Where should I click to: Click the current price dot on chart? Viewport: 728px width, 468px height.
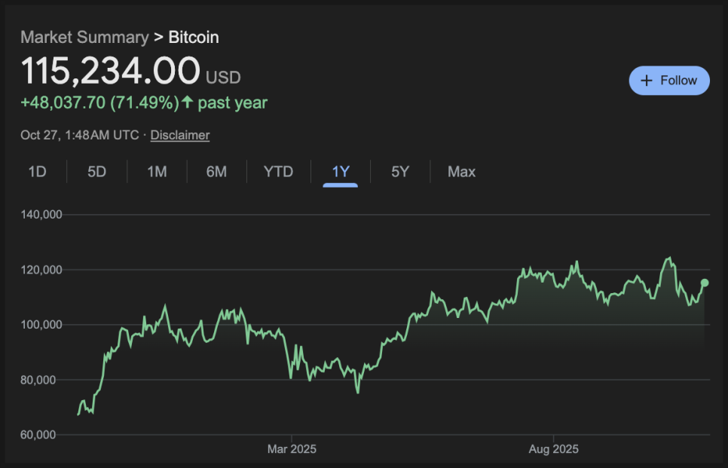[x=705, y=283]
